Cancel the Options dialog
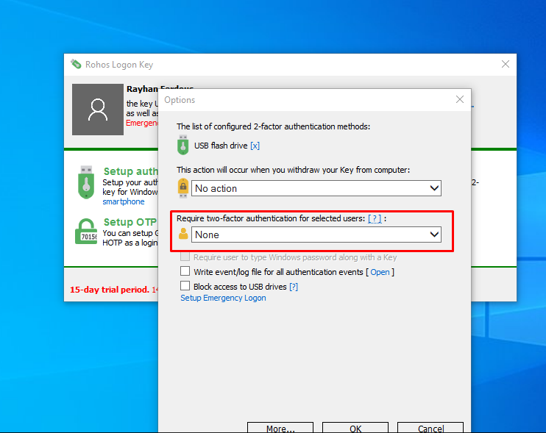 coord(430,428)
